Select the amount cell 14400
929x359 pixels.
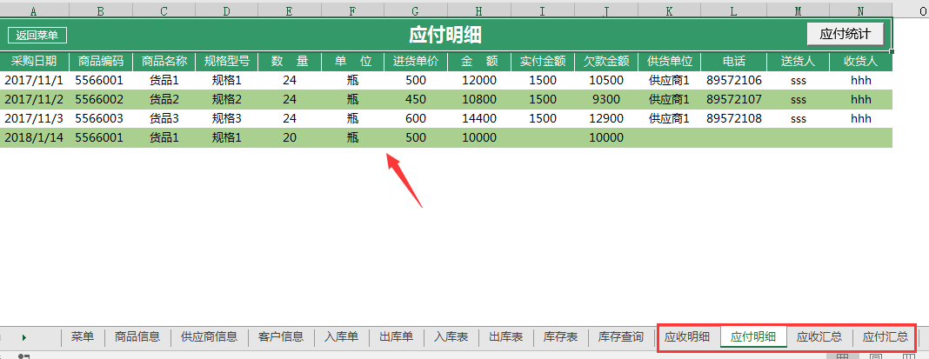point(478,118)
